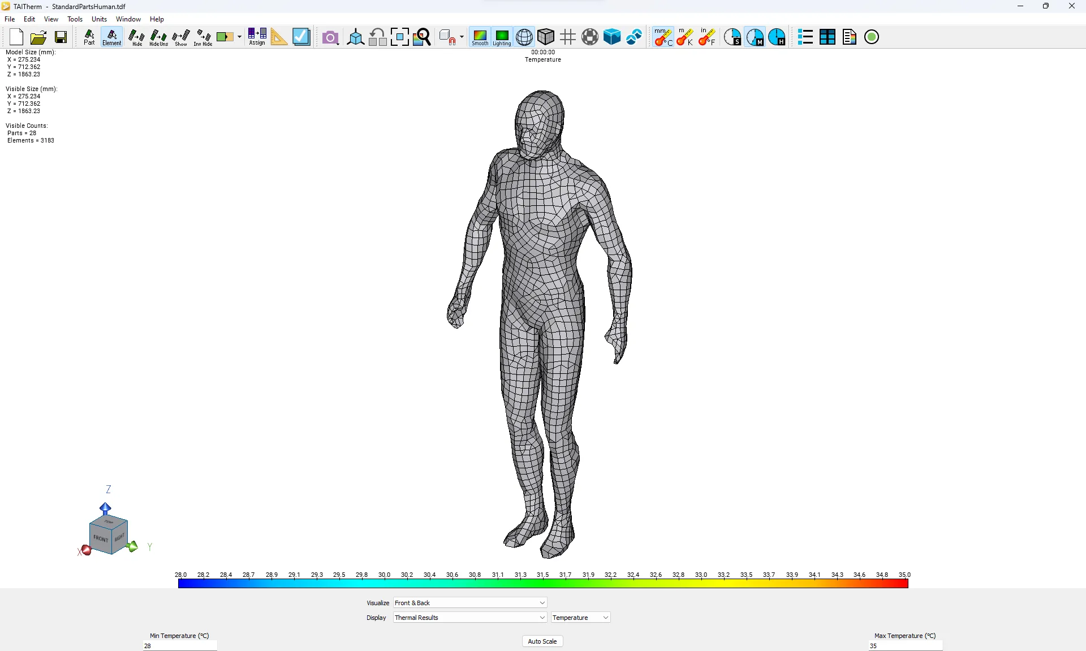Open the Units menu
Viewport: 1086px width, 651px height.
tap(98, 19)
